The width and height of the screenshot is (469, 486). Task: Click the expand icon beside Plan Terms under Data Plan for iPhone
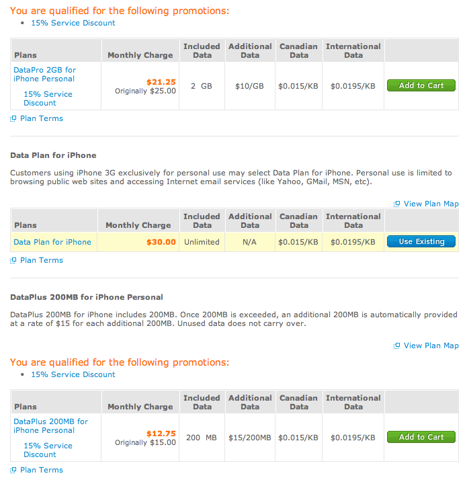pyautogui.click(x=13, y=261)
